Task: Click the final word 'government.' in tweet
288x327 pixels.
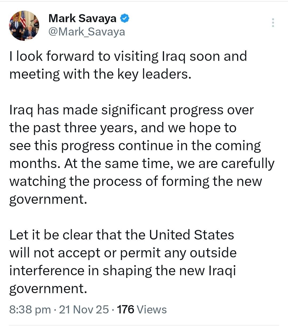Action: point(48,289)
